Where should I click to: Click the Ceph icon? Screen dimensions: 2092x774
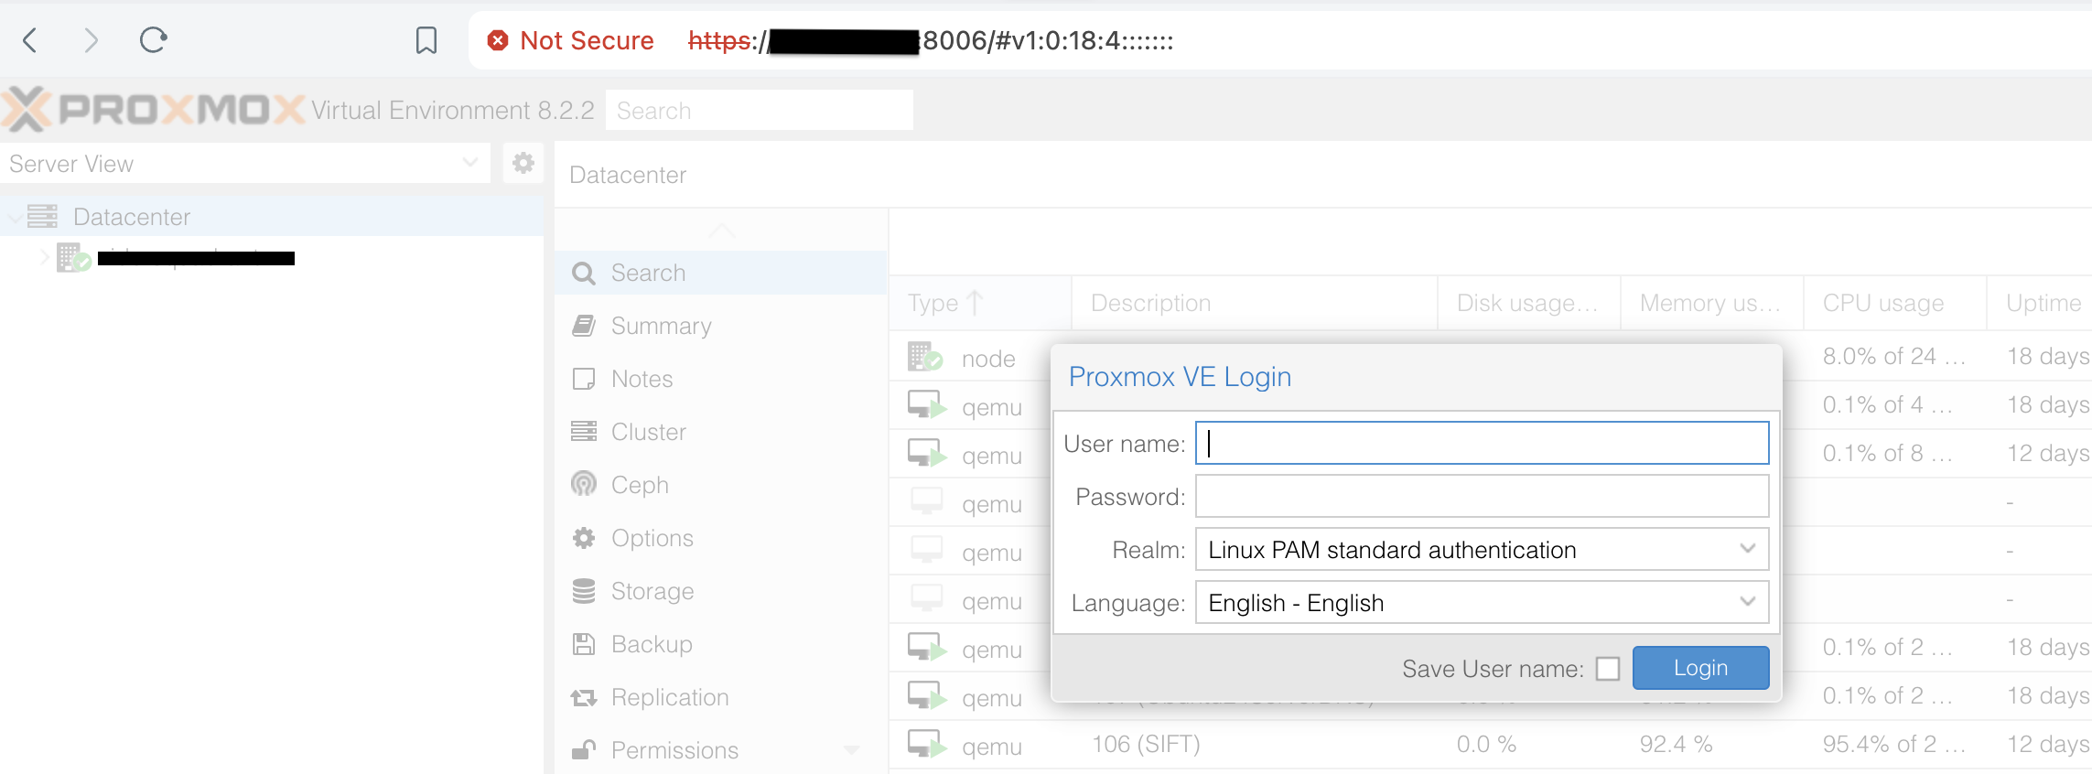[x=584, y=484]
